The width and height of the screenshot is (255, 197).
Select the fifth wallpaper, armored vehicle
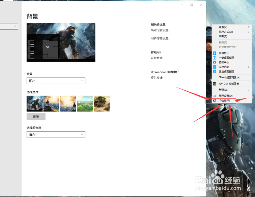click(102, 104)
